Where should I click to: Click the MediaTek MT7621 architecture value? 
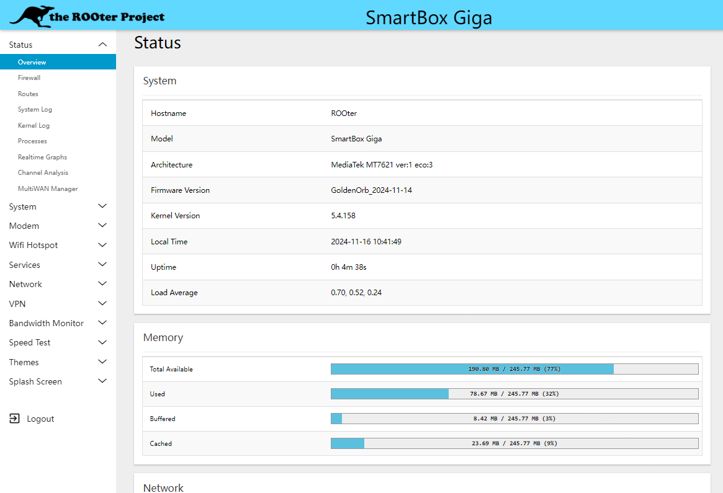coord(382,164)
